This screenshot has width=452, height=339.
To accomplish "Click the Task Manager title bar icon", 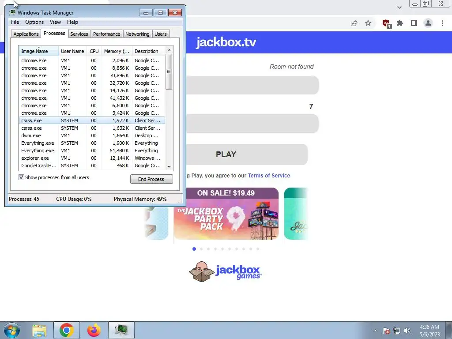I will click(12, 12).
